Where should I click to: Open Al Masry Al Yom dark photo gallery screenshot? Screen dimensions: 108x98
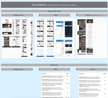6,42
